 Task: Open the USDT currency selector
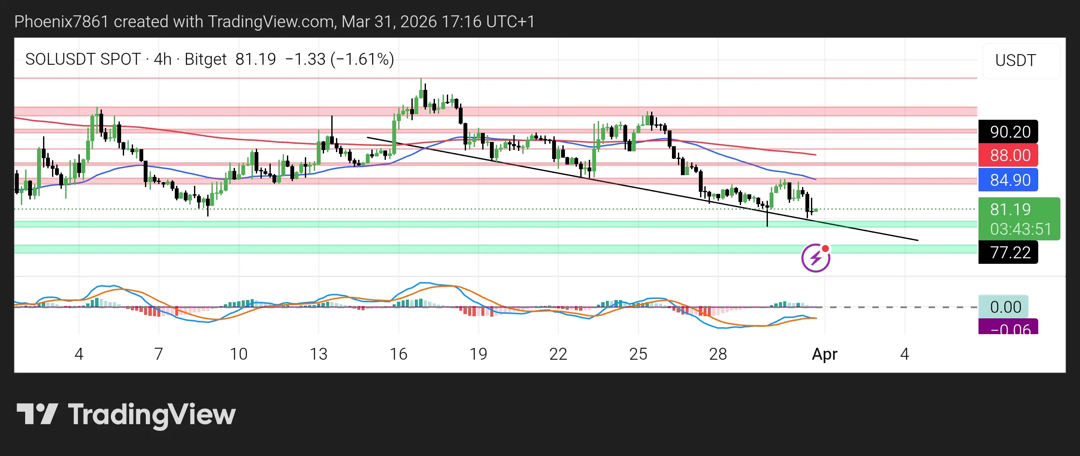click(x=1021, y=61)
